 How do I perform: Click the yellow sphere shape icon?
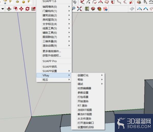pos(23,2)
